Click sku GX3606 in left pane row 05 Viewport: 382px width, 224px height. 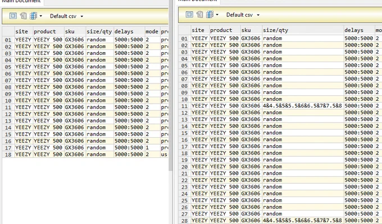(x=75, y=67)
